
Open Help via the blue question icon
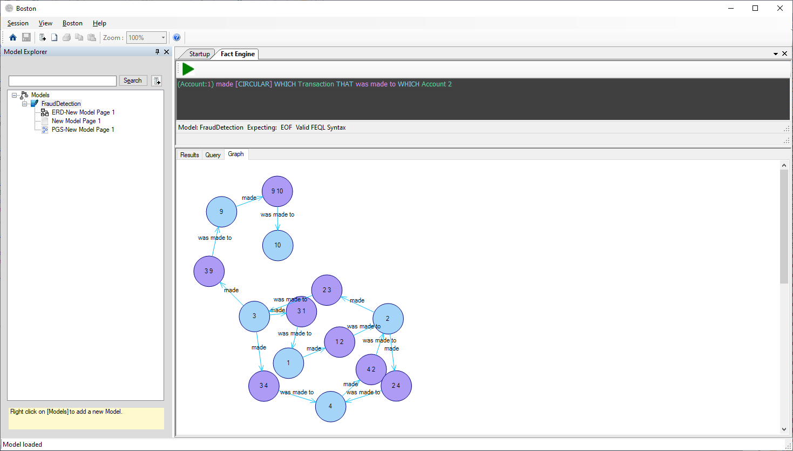pos(177,37)
